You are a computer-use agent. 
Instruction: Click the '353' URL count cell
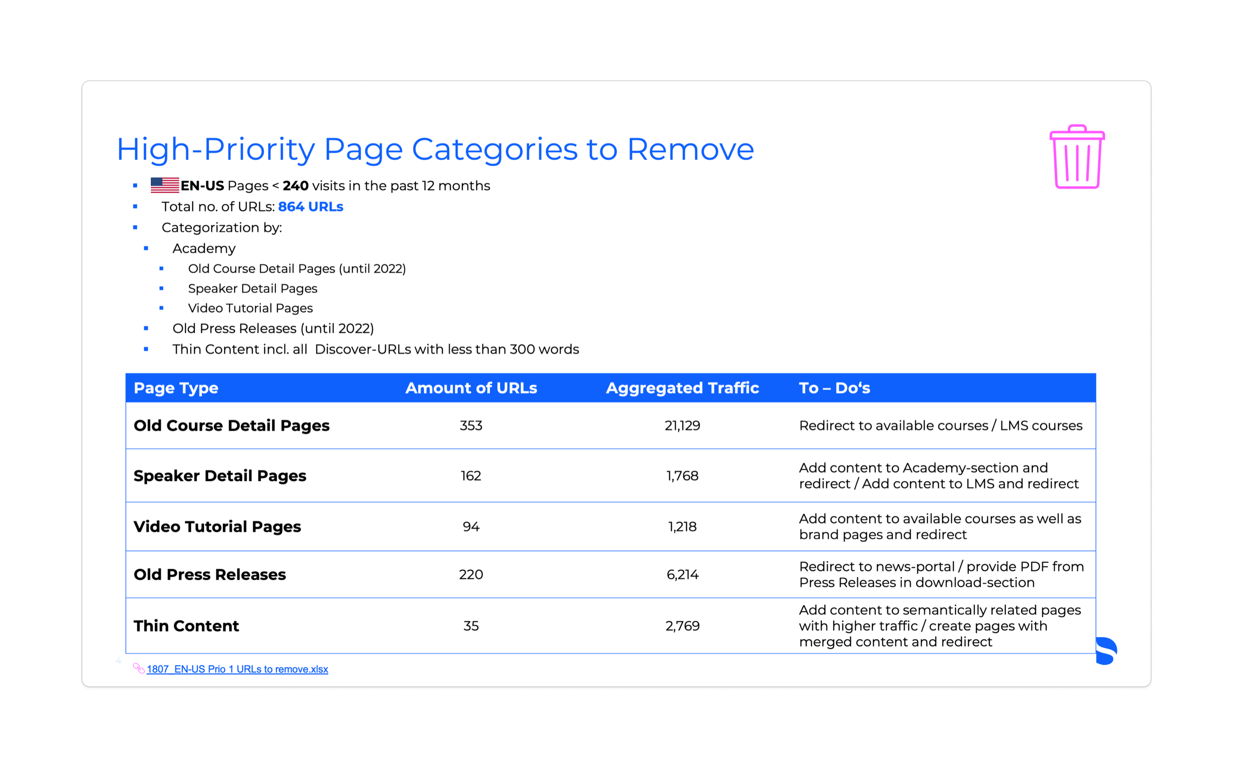[471, 426]
